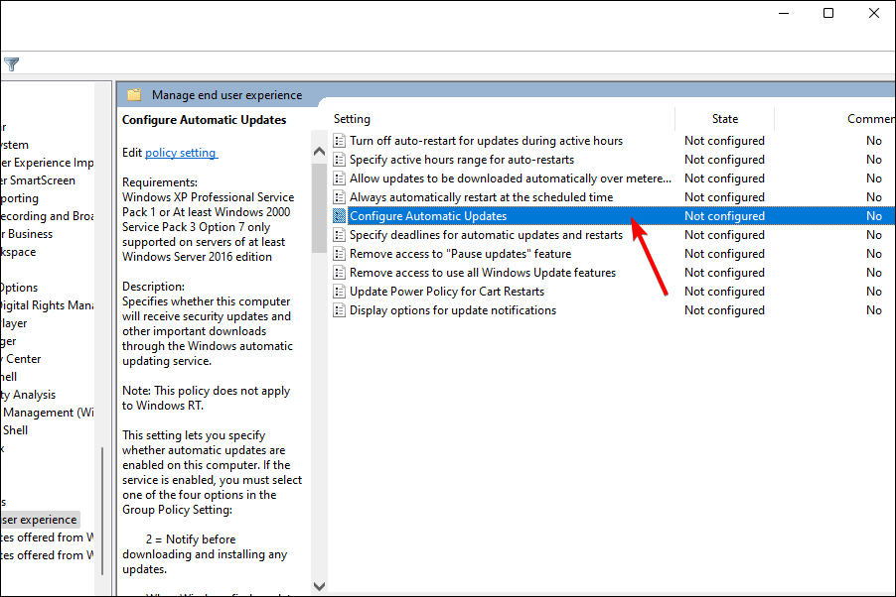Click icon beside Update Power Policy for Cart Restarts

(340, 292)
